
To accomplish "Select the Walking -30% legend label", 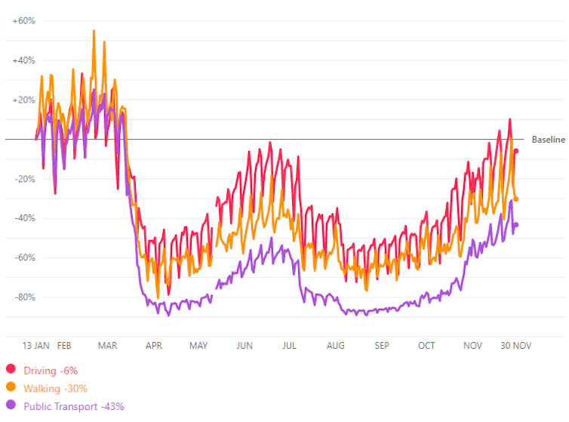I will [55, 388].
